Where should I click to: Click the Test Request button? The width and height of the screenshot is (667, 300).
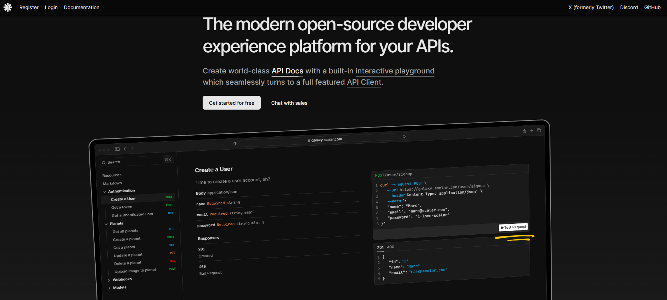click(x=513, y=227)
